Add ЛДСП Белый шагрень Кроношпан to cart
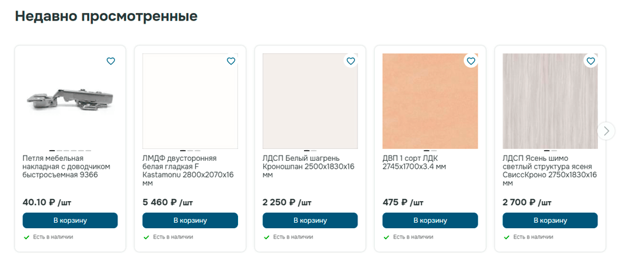Screen dimensions: 620x267 310,220
